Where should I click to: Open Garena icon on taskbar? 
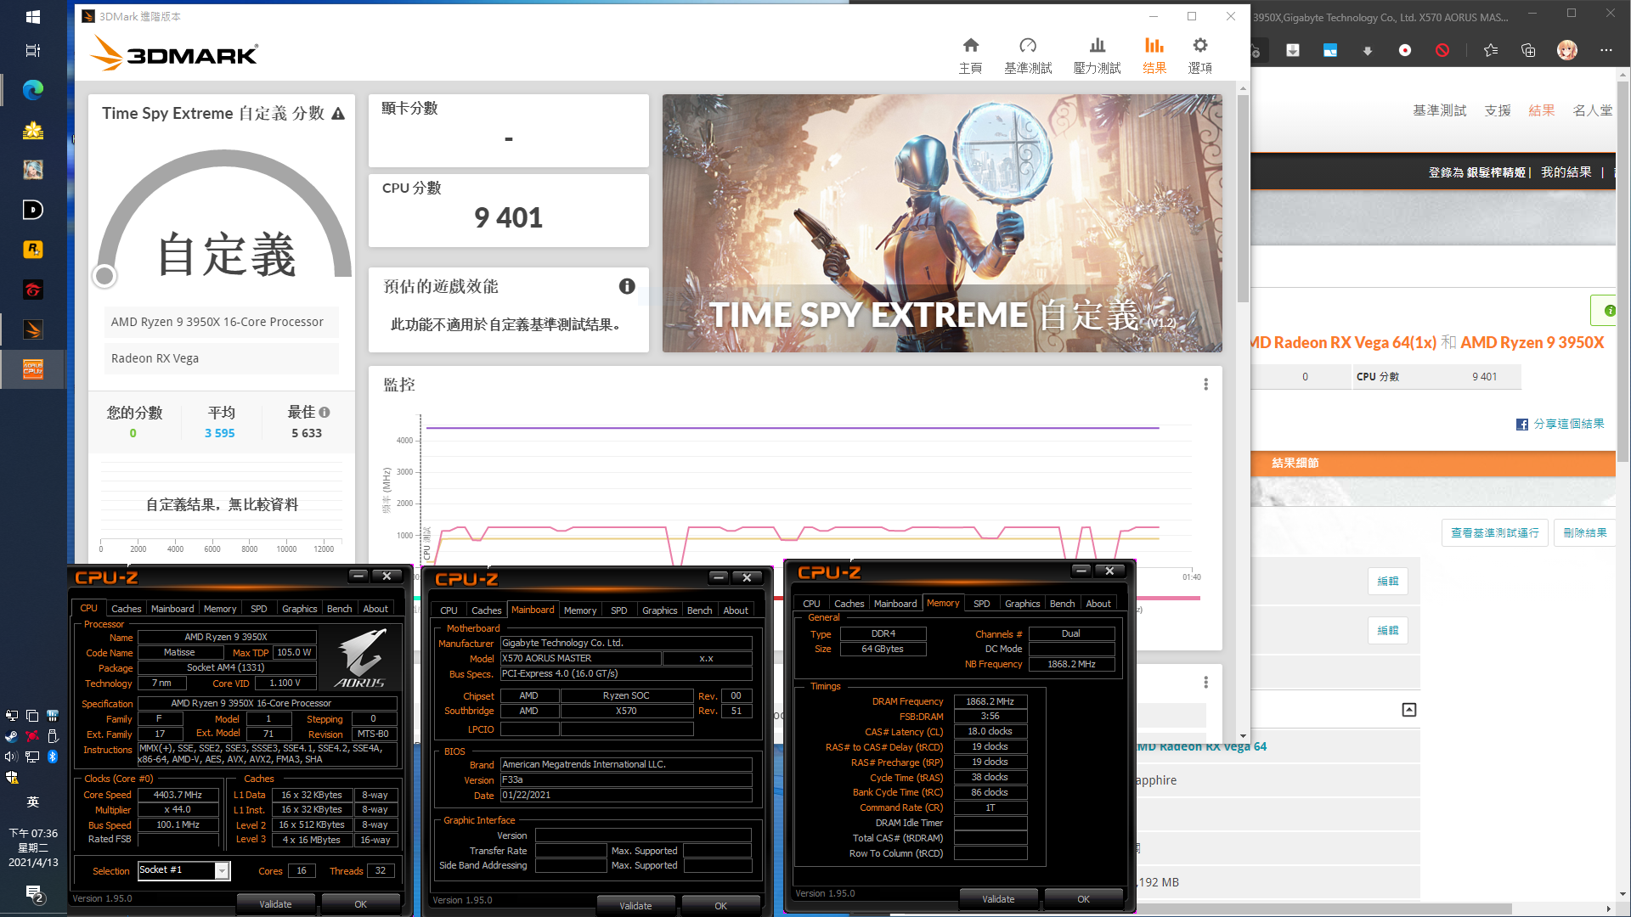(x=33, y=290)
